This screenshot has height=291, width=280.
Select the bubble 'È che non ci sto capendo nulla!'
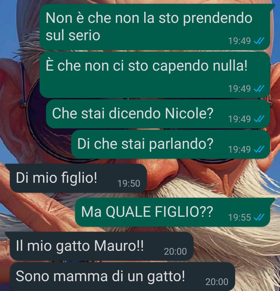155,75
